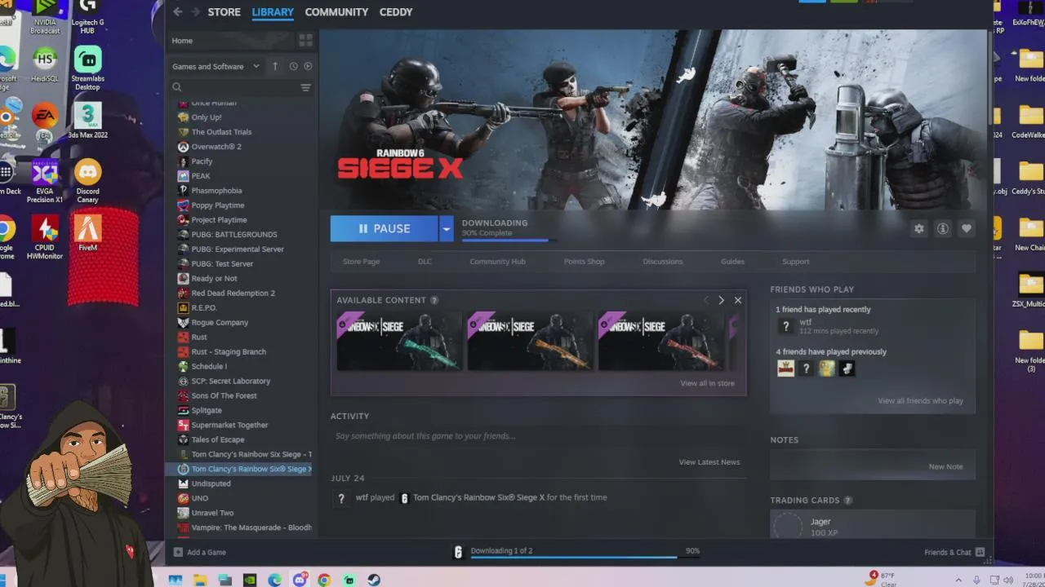Screen dimensions: 1045x587
Task: Pause the Siege X download
Action: (x=385, y=229)
